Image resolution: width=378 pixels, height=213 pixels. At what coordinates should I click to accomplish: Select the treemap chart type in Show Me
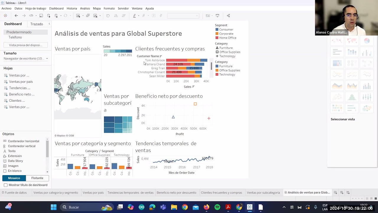[337, 63]
